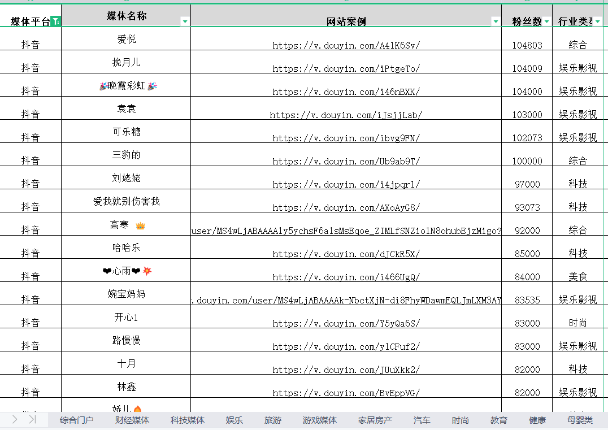The width and height of the screenshot is (608, 430).
Task: Select 时尚 category cell in 开心1 row
Action: (x=577, y=323)
